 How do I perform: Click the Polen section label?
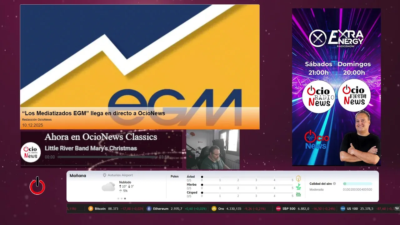click(175, 177)
